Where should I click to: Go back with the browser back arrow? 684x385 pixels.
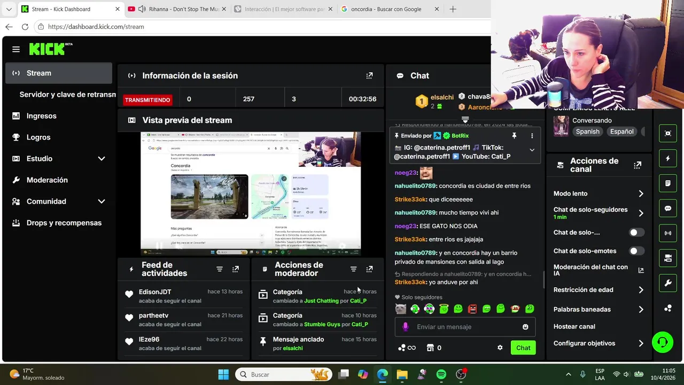pos(9,27)
